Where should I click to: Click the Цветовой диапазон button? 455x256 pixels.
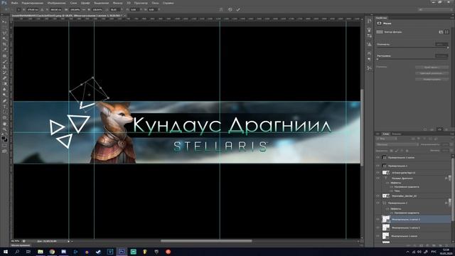click(432, 73)
